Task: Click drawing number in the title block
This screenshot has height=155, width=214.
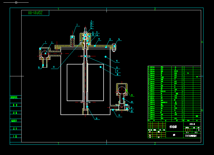Action: (192, 124)
